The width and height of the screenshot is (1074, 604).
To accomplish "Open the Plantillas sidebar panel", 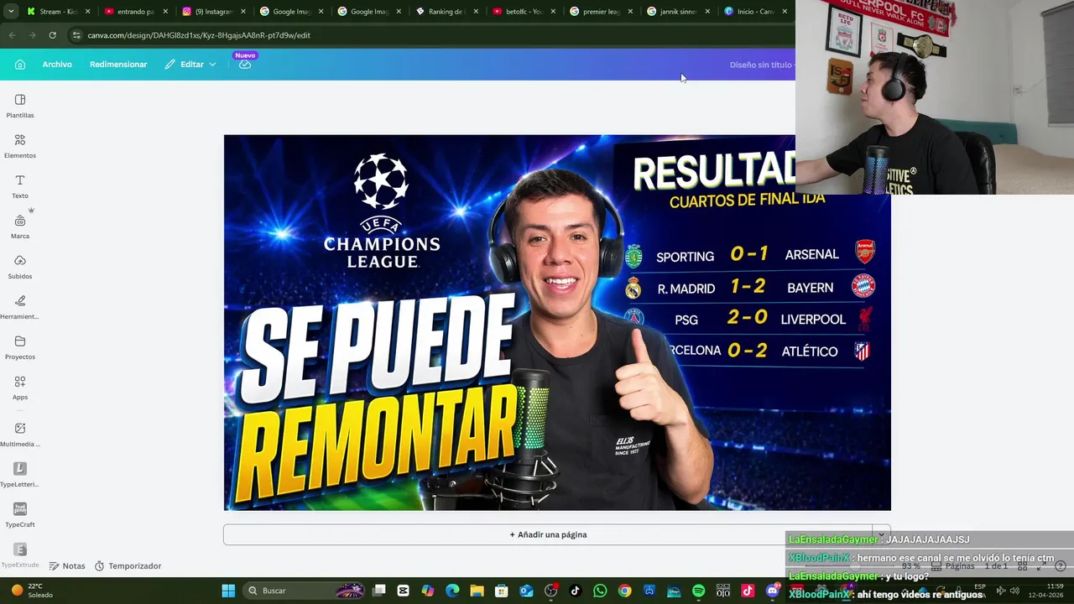I will click(x=20, y=106).
